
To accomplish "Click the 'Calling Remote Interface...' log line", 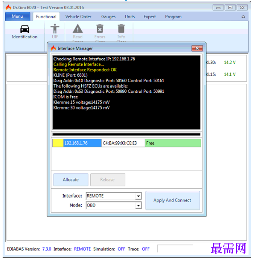I will tap(78, 64).
